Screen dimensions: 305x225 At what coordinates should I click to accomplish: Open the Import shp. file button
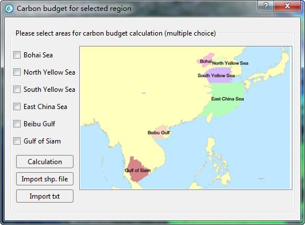pos(45,179)
